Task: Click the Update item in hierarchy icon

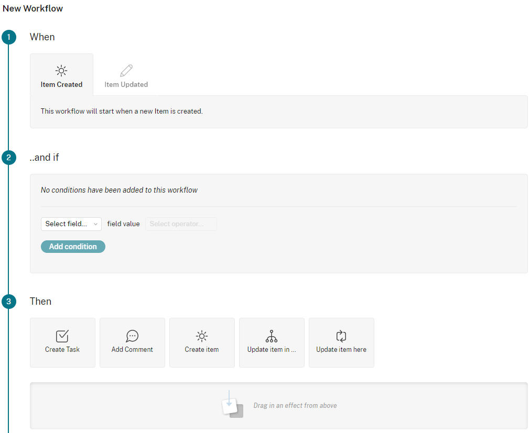Action: point(272,336)
